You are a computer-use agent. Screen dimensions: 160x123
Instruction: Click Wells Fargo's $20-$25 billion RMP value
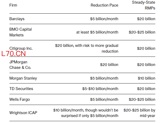click(142, 99)
